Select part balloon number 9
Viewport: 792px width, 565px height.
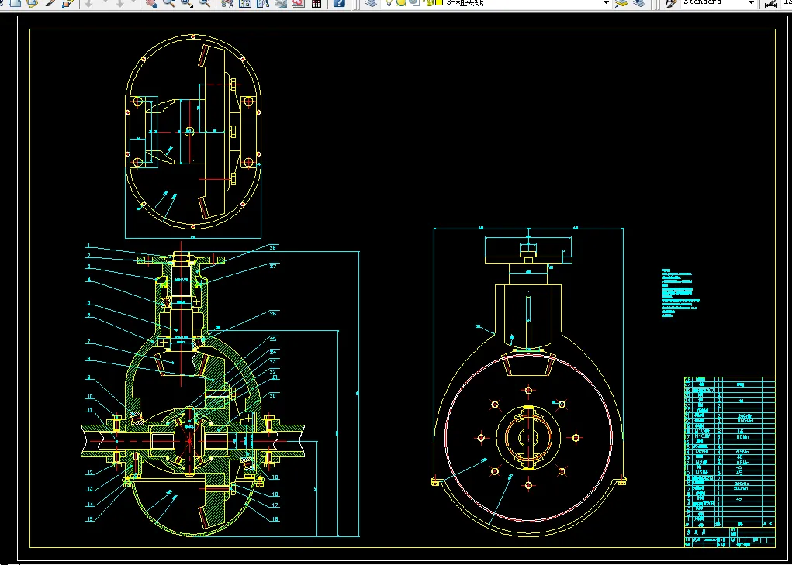[88, 377]
